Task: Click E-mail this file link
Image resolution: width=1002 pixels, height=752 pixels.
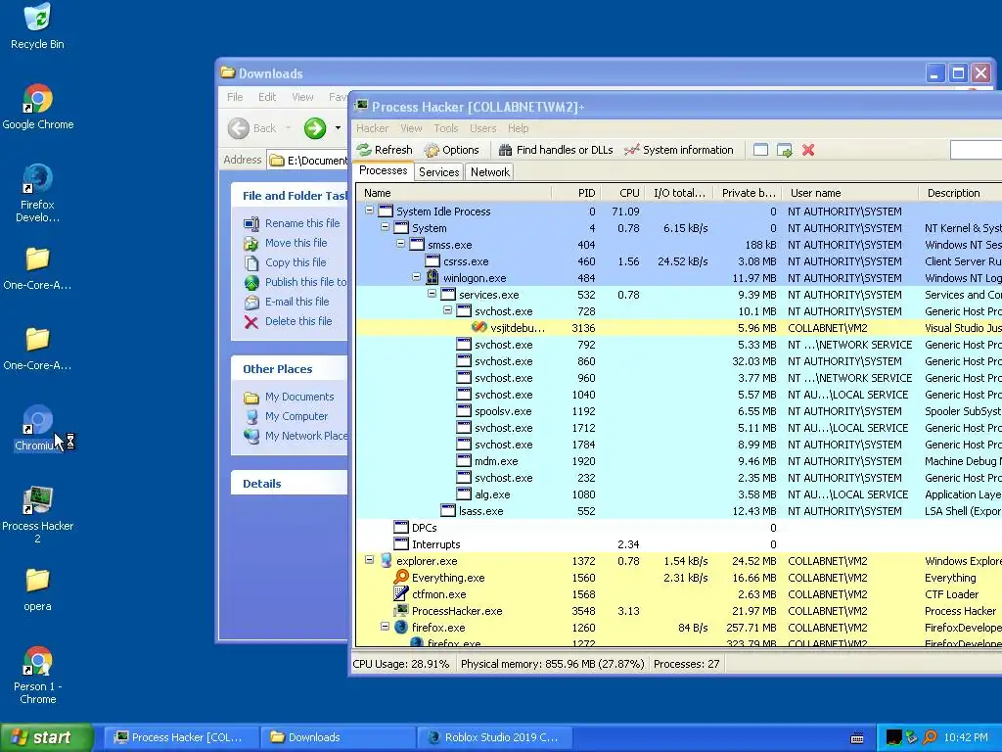Action: (297, 302)
